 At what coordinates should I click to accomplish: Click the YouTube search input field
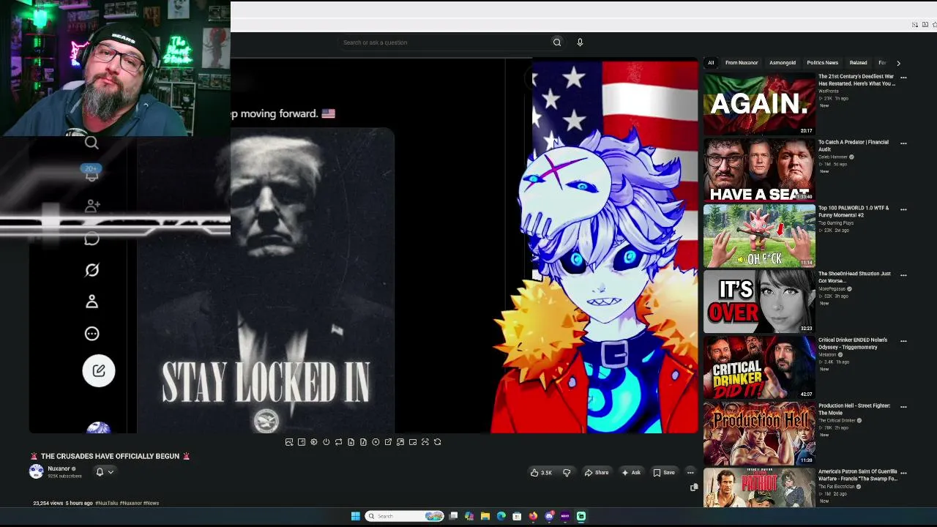[444, 42]
